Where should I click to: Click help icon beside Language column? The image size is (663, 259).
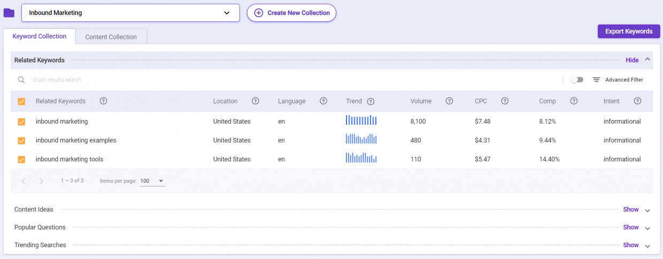point(323,101)
